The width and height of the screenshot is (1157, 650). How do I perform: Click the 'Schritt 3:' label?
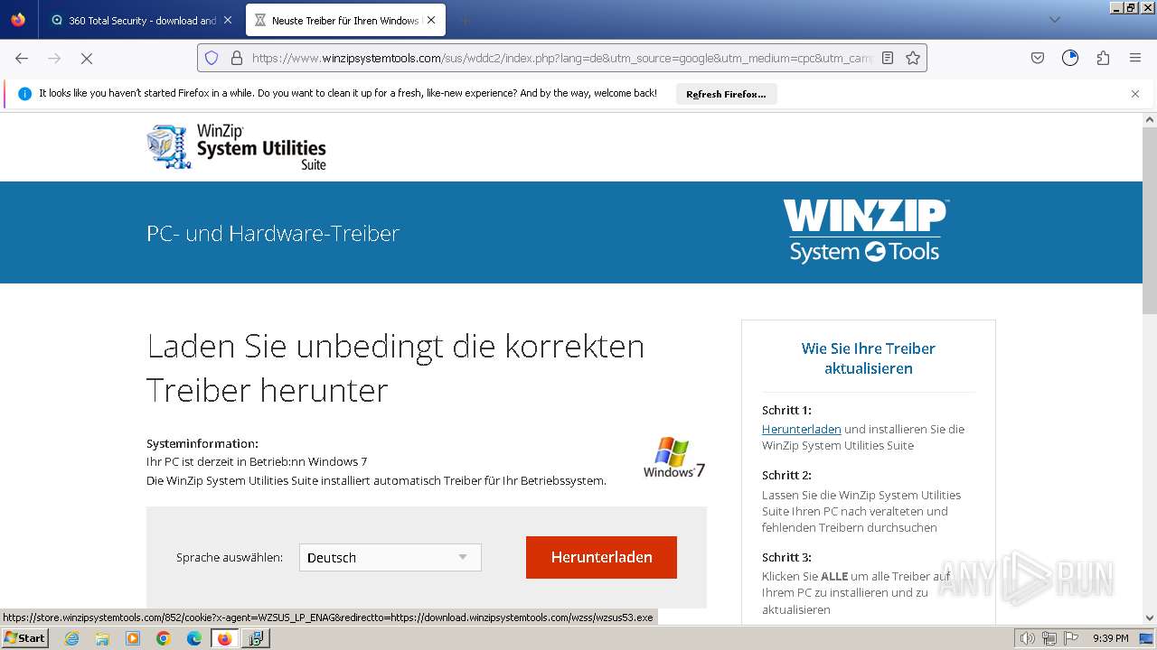[786, 557]
